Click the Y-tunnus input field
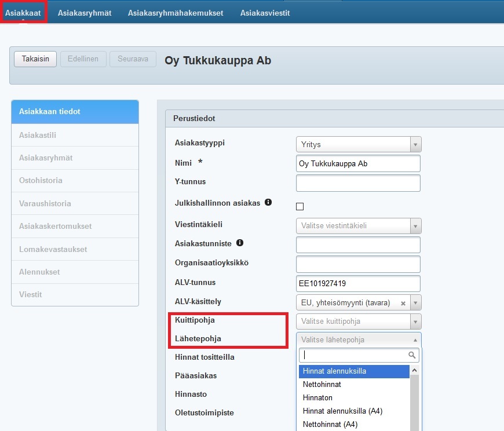Image resolution: width=504 pixels, height=431 pixels. pyautogui.click(x=358, y=183)
